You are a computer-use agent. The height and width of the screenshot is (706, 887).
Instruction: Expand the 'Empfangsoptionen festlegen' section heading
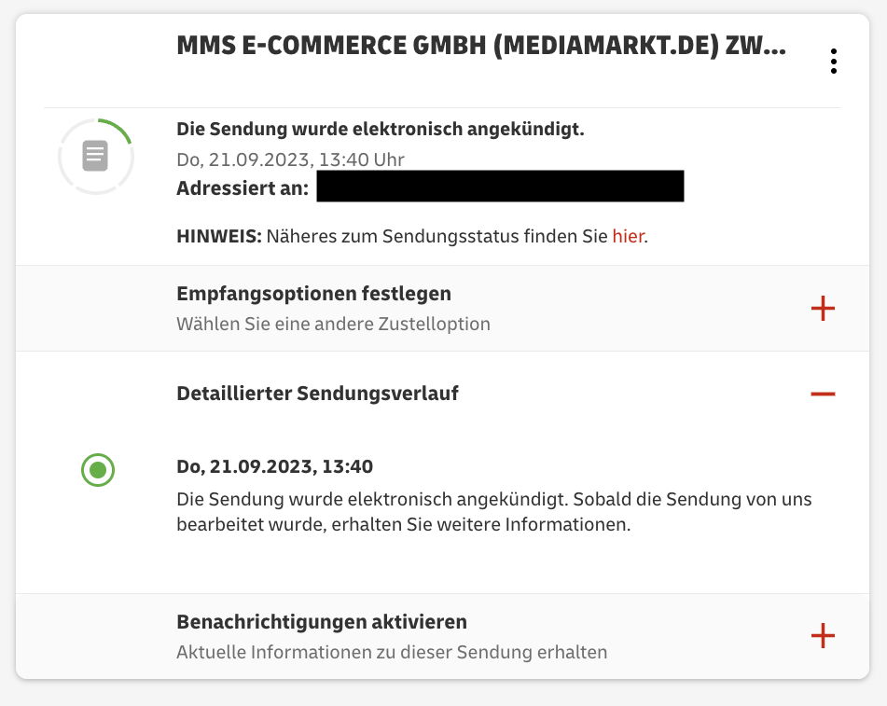(x=313, y=294)
